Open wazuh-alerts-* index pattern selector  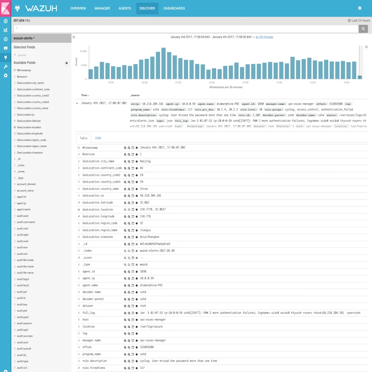point(41,38)
